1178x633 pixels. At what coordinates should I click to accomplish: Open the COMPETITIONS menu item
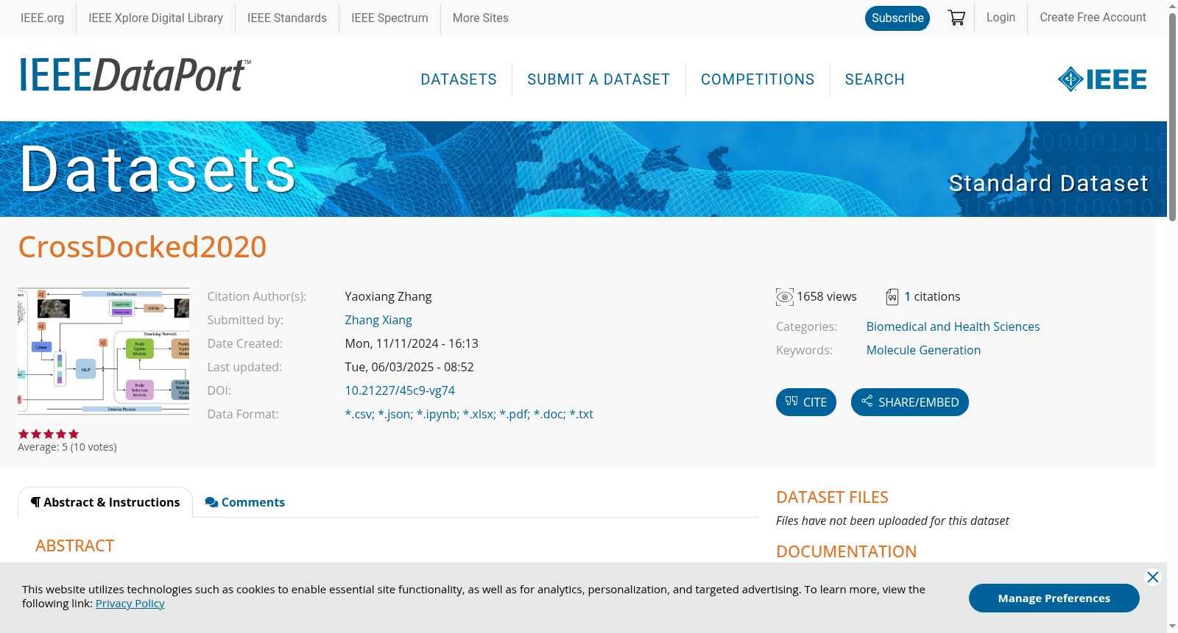click(x=758, y=79)
